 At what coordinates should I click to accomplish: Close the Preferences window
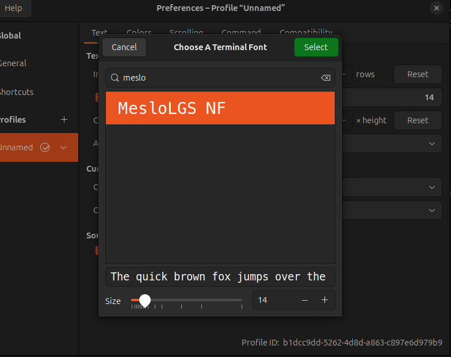pyautogui.click(x=436, y=8)
